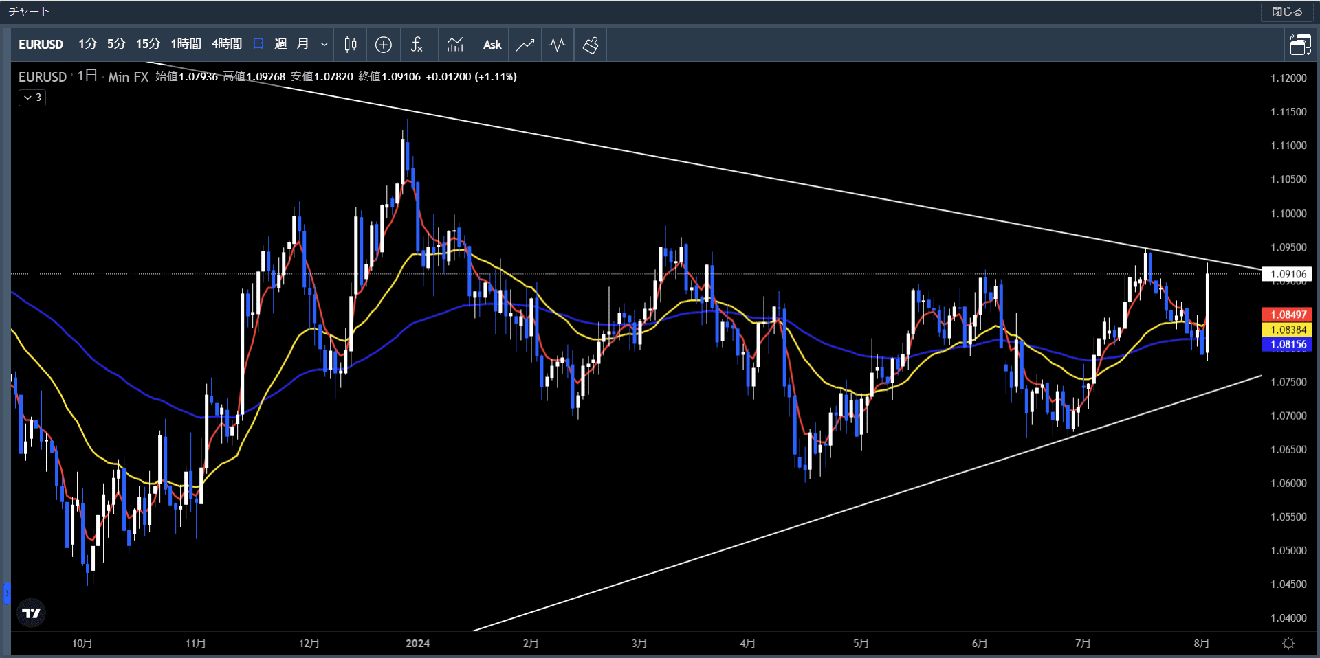This screenshot has height=658, width=1320.
Task: Click the チャート window title
Action: (x=30, y=12)
